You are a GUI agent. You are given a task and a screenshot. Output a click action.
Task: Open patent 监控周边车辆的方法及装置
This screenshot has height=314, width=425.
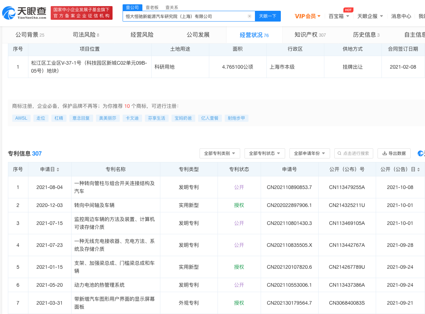[x=115, y=223]
